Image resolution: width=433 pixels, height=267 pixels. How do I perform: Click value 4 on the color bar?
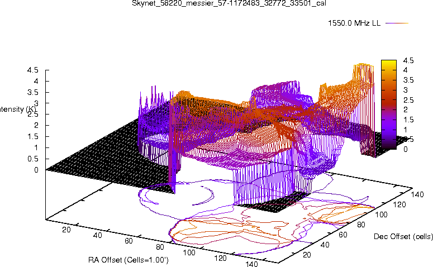point(406,70)
